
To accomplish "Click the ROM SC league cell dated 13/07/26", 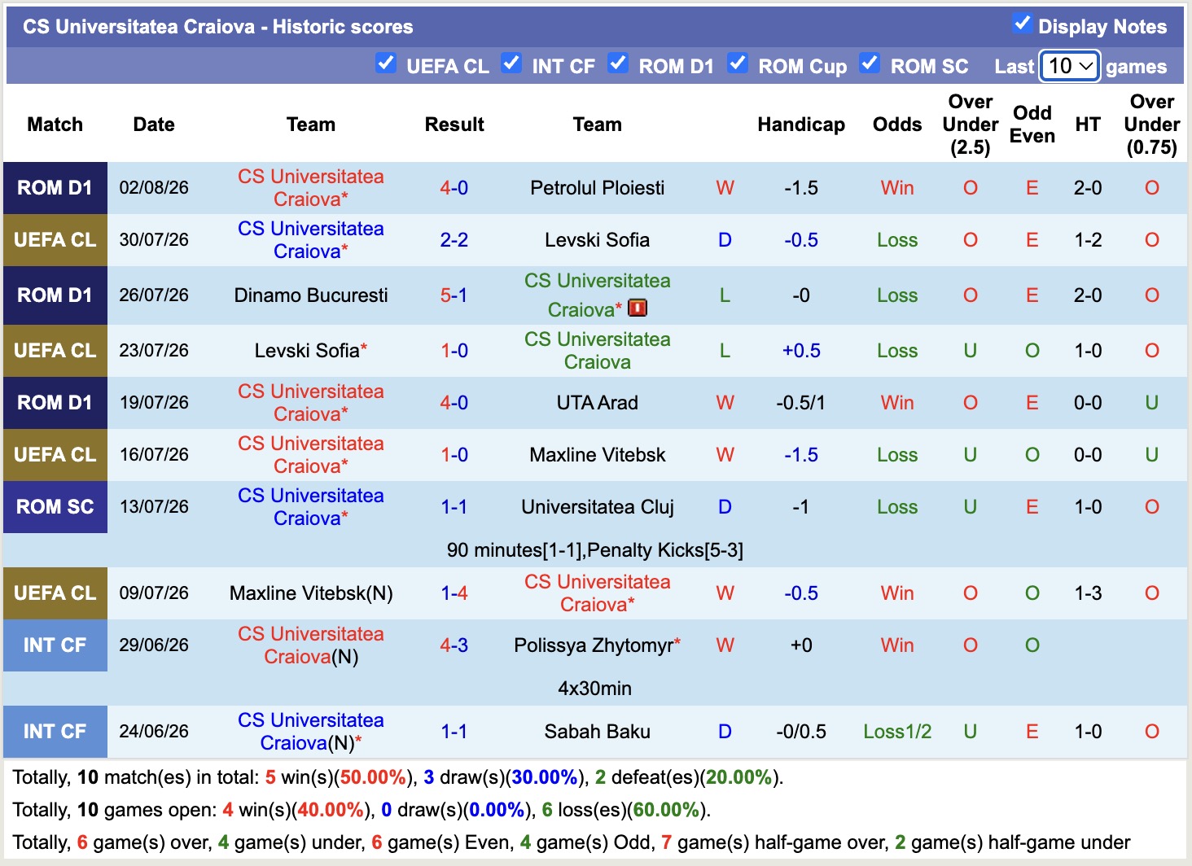I will [55, 507].
